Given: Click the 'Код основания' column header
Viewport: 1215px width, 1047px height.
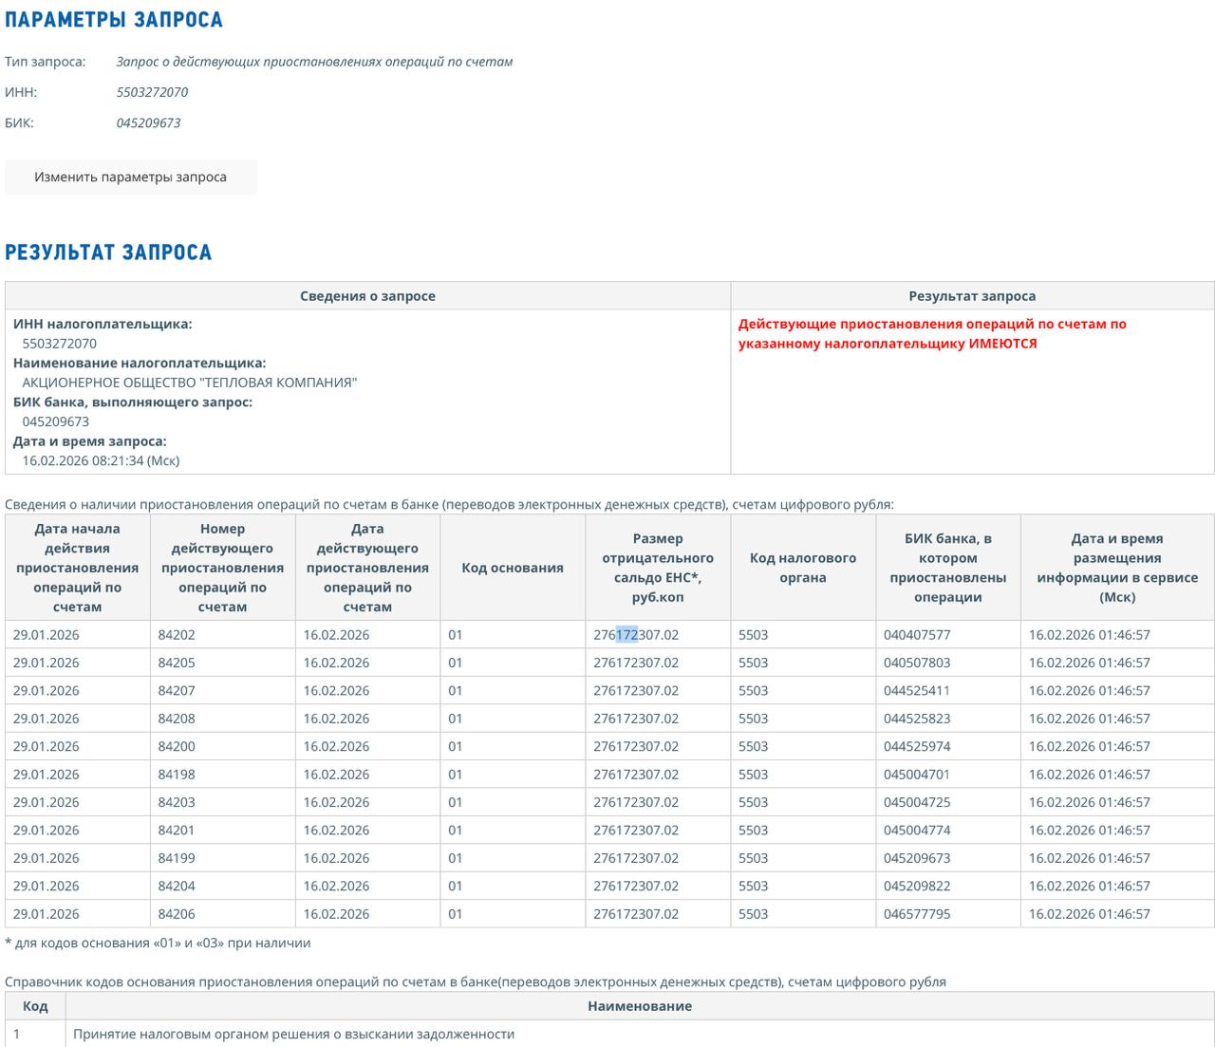Looking at the screenshot, I should (x=513, y=568).
